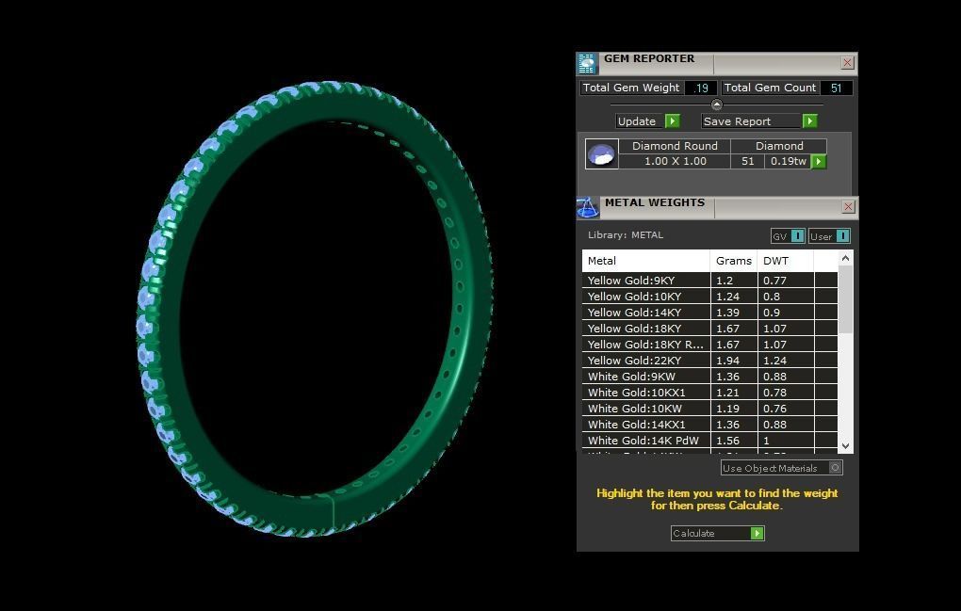The width and height of the screenshot is (961, 611).
Task: Click the metal list scroll-down arrow
Action: point(846,445)
